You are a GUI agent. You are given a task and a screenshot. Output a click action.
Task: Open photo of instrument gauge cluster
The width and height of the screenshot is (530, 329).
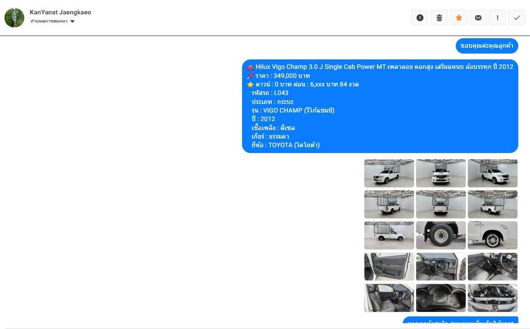(441, 297)
